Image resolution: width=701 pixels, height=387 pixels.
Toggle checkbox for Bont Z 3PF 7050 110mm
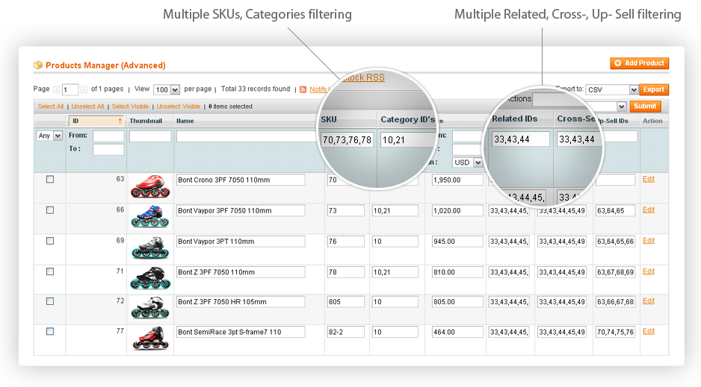point(50,271)
